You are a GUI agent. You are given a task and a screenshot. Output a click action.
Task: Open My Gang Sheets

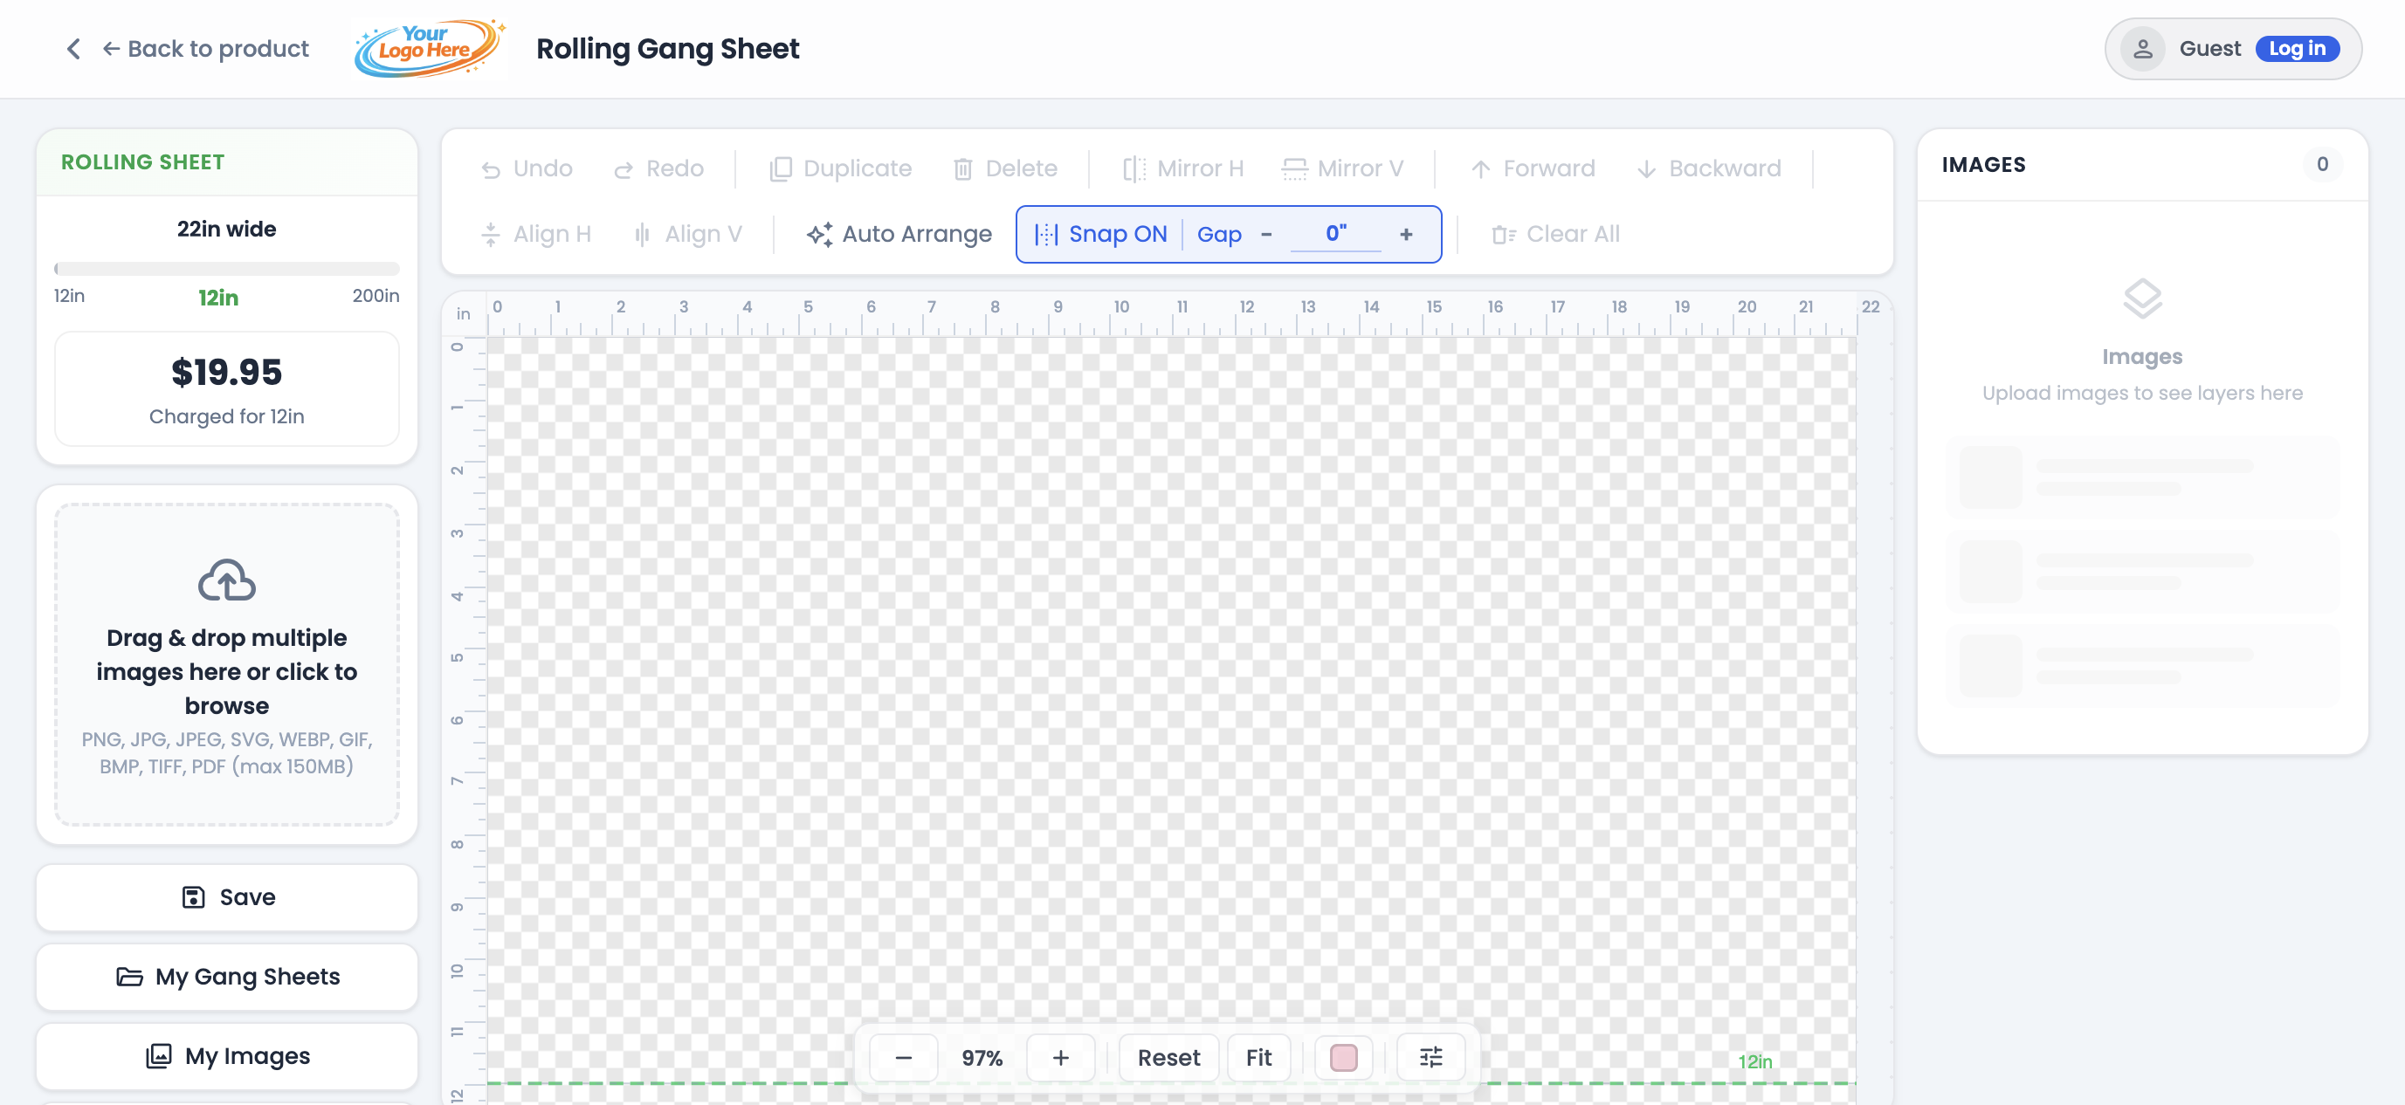227,978
